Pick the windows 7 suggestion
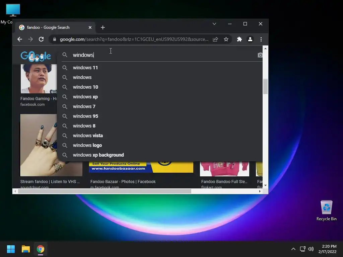Viewport: 343px width, 257px height. click(160, 106)
